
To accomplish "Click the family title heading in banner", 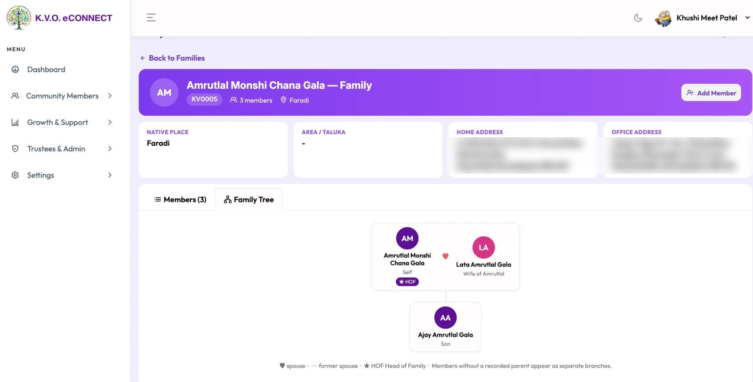I will pos(279,86).
